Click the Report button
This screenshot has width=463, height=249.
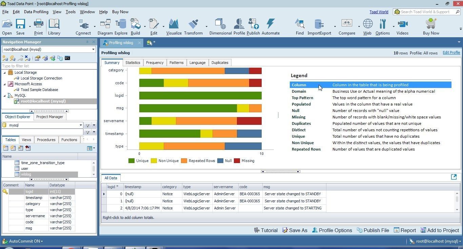pyautogui.click(x=405, y=230)
